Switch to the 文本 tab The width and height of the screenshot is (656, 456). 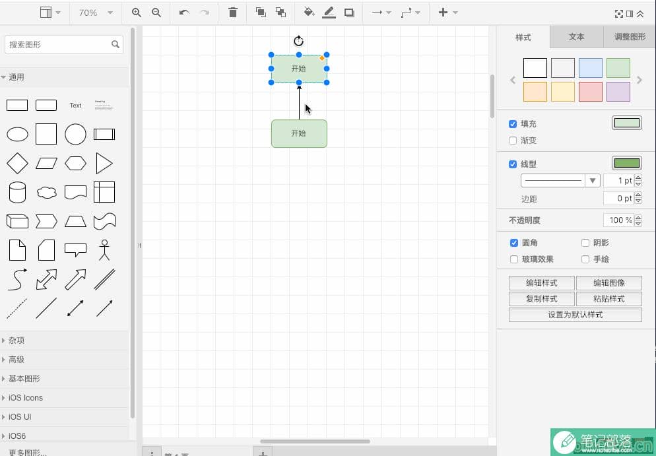coord(577,37)
